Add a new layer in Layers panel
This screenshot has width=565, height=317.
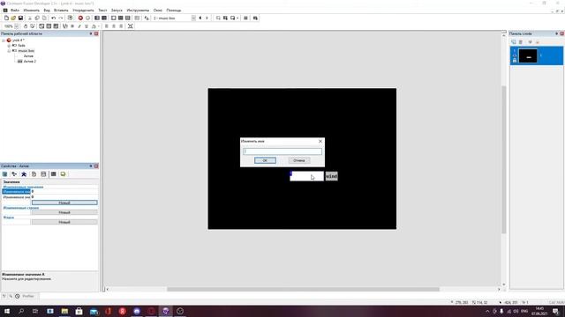pos(514,42)
